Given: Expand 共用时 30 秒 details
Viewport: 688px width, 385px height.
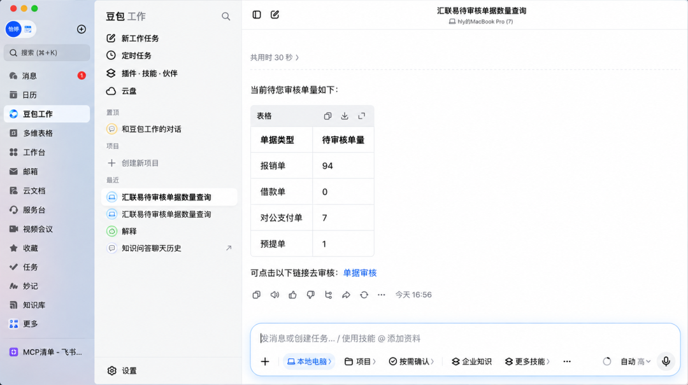Looking at the screenshot, I should pos(275,57).
